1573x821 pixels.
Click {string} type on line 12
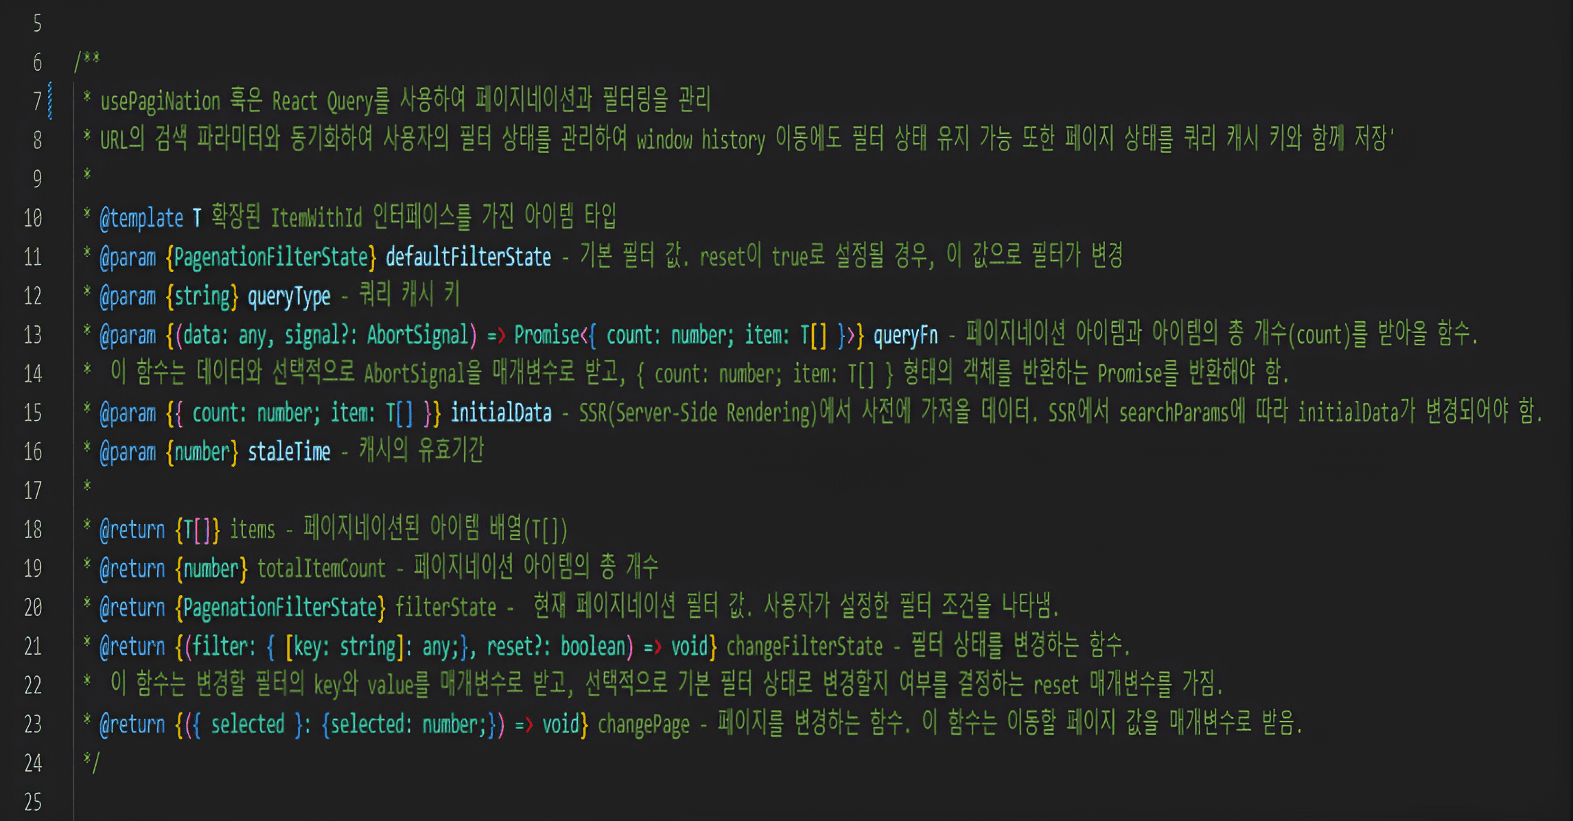coord(202,297)
